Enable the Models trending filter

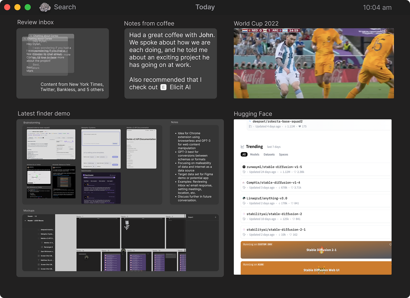coord(255,154)
